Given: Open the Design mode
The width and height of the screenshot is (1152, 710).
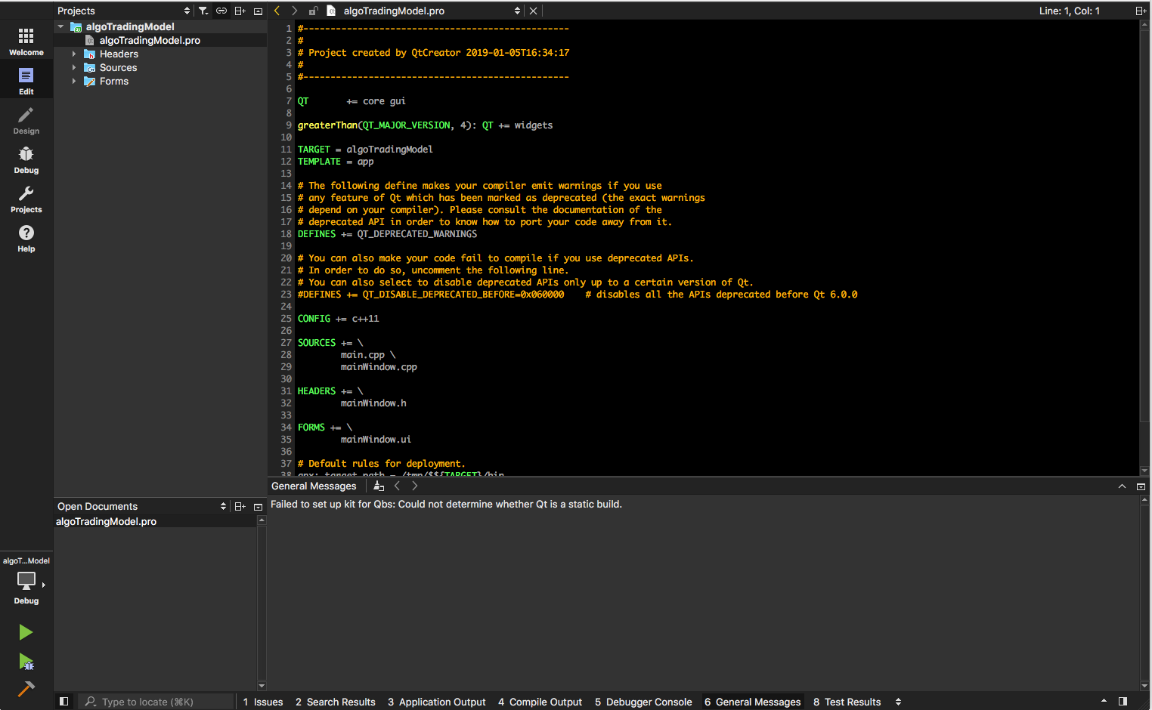Looking at the screenshot, I should click(x=26, y=120).
